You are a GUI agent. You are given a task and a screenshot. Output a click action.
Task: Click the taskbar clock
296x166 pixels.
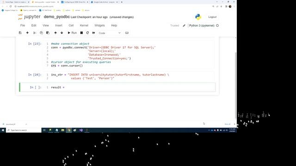click(x=232, y=130)
